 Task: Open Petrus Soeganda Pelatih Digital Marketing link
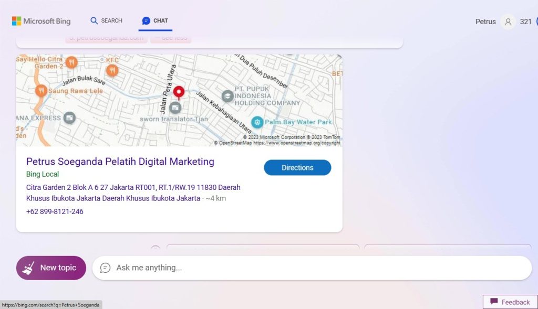tap(120, 162)
